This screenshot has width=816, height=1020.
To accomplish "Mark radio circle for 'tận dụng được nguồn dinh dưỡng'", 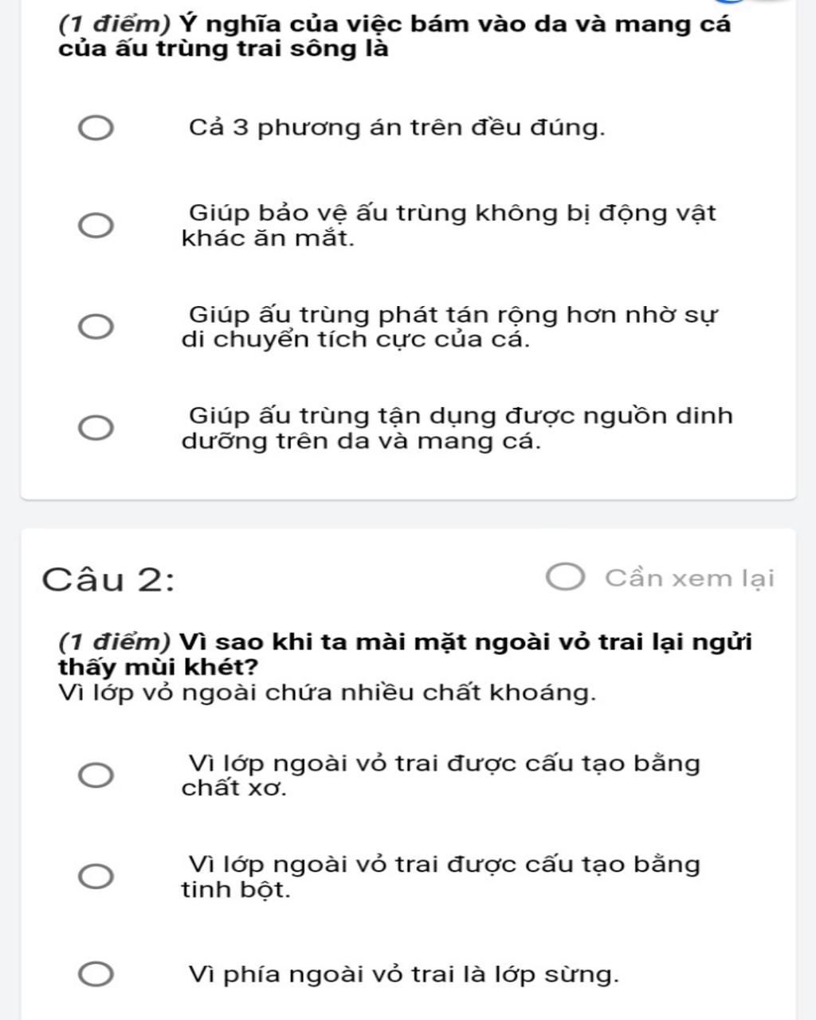I will click(x=95, y=427).
